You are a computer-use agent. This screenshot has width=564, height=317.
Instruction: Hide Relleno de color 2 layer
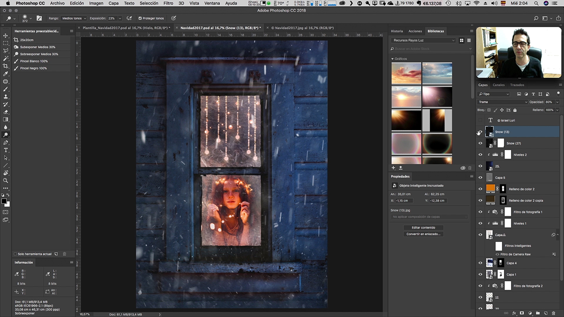click(x=480, y=189)
